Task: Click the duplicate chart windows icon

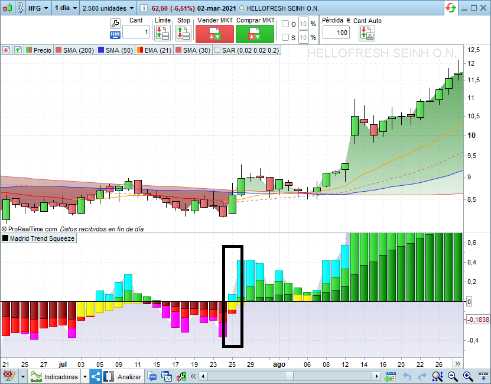Action: pyautogui.click(x=167, y=376)
